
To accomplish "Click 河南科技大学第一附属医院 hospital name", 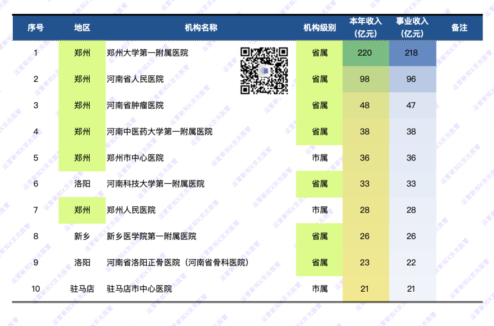I will click(x=156, y=184).
